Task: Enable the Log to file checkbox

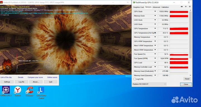Action: (x=135, y=79)
